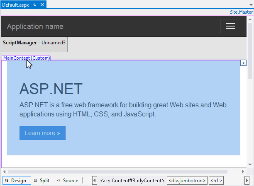Open the Site.Master link

point(242,12)
